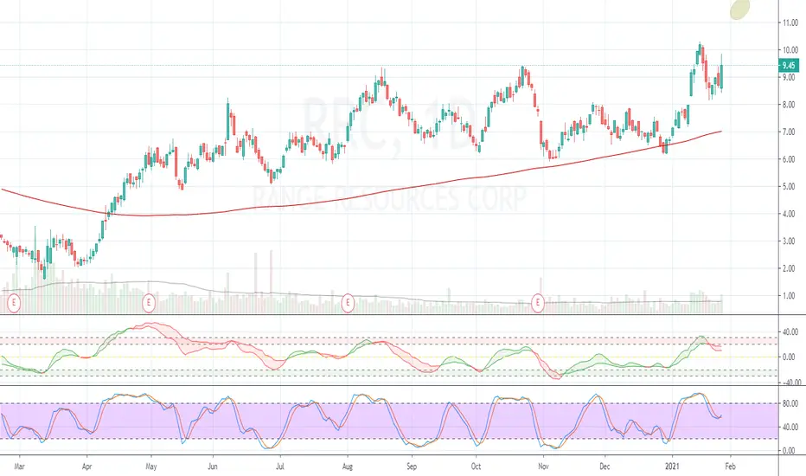Select the Sep label on the time axis
This screenshot has height=476, width=806.
pyautogui.click(x=412, y=466)
